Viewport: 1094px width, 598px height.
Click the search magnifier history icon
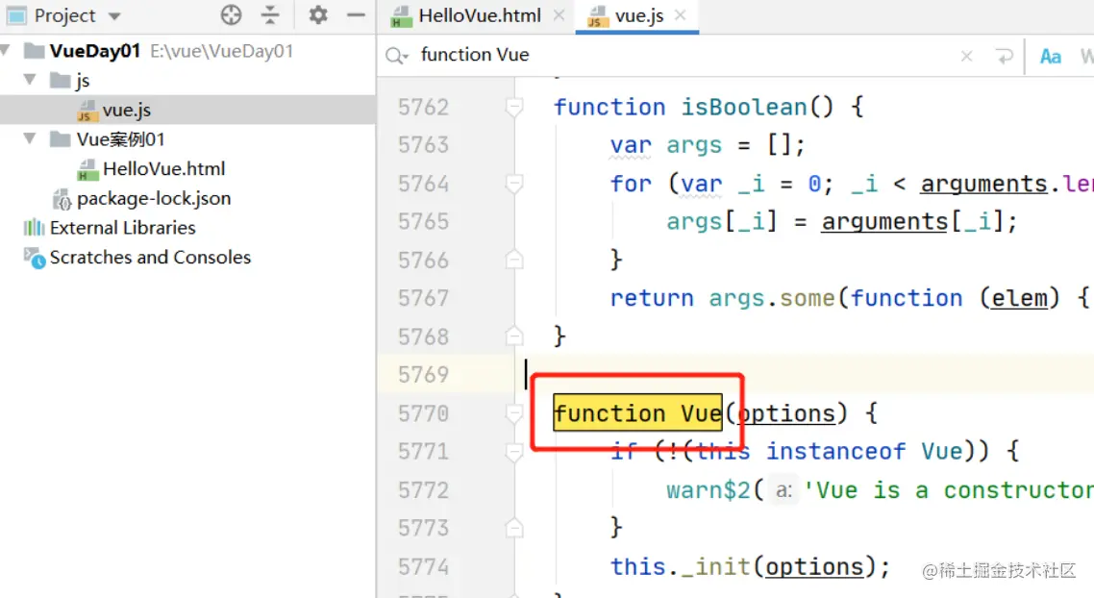click(x=396, y=55)
